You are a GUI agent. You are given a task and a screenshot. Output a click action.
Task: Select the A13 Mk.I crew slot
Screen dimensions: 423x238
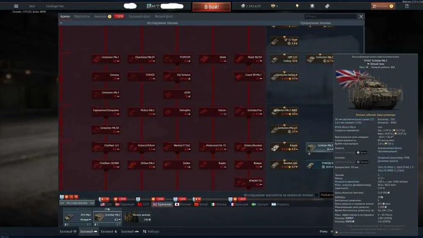[x=78, y=218]
